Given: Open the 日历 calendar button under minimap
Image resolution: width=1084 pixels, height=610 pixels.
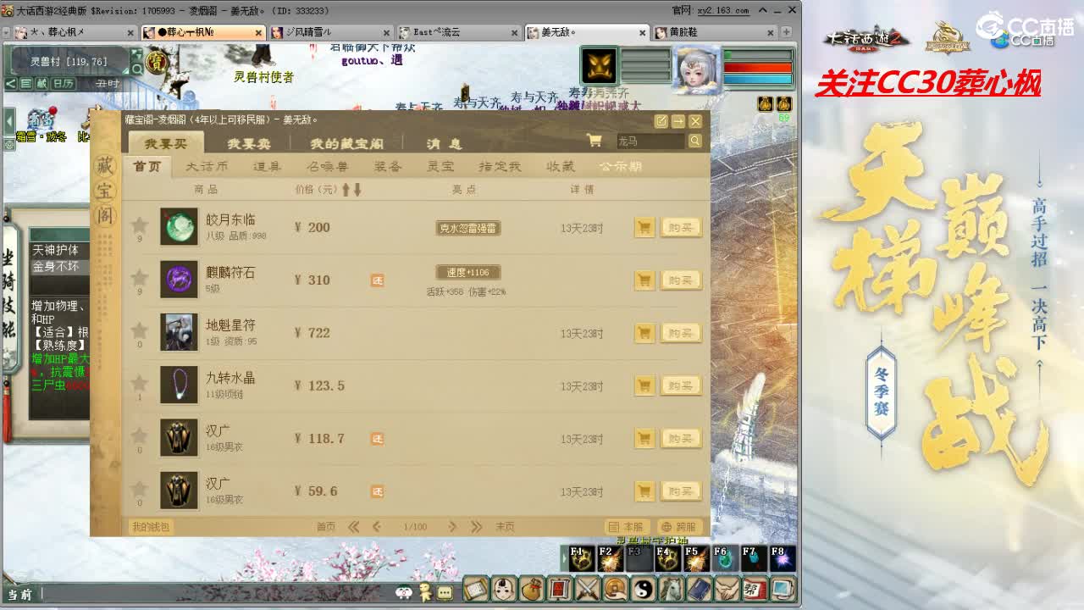Looking at the screenshot, I should click(63, 84).
